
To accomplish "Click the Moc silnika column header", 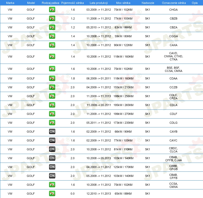I will coord(123,3).
